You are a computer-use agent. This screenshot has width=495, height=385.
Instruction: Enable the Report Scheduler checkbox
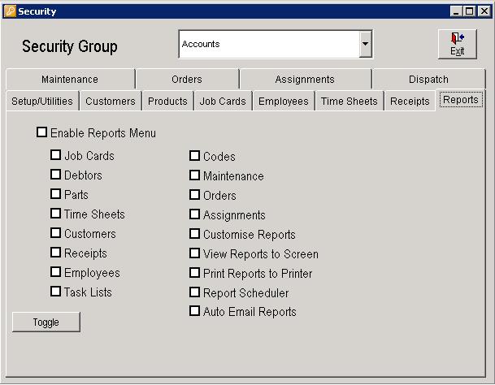click(x=195, y=292)
